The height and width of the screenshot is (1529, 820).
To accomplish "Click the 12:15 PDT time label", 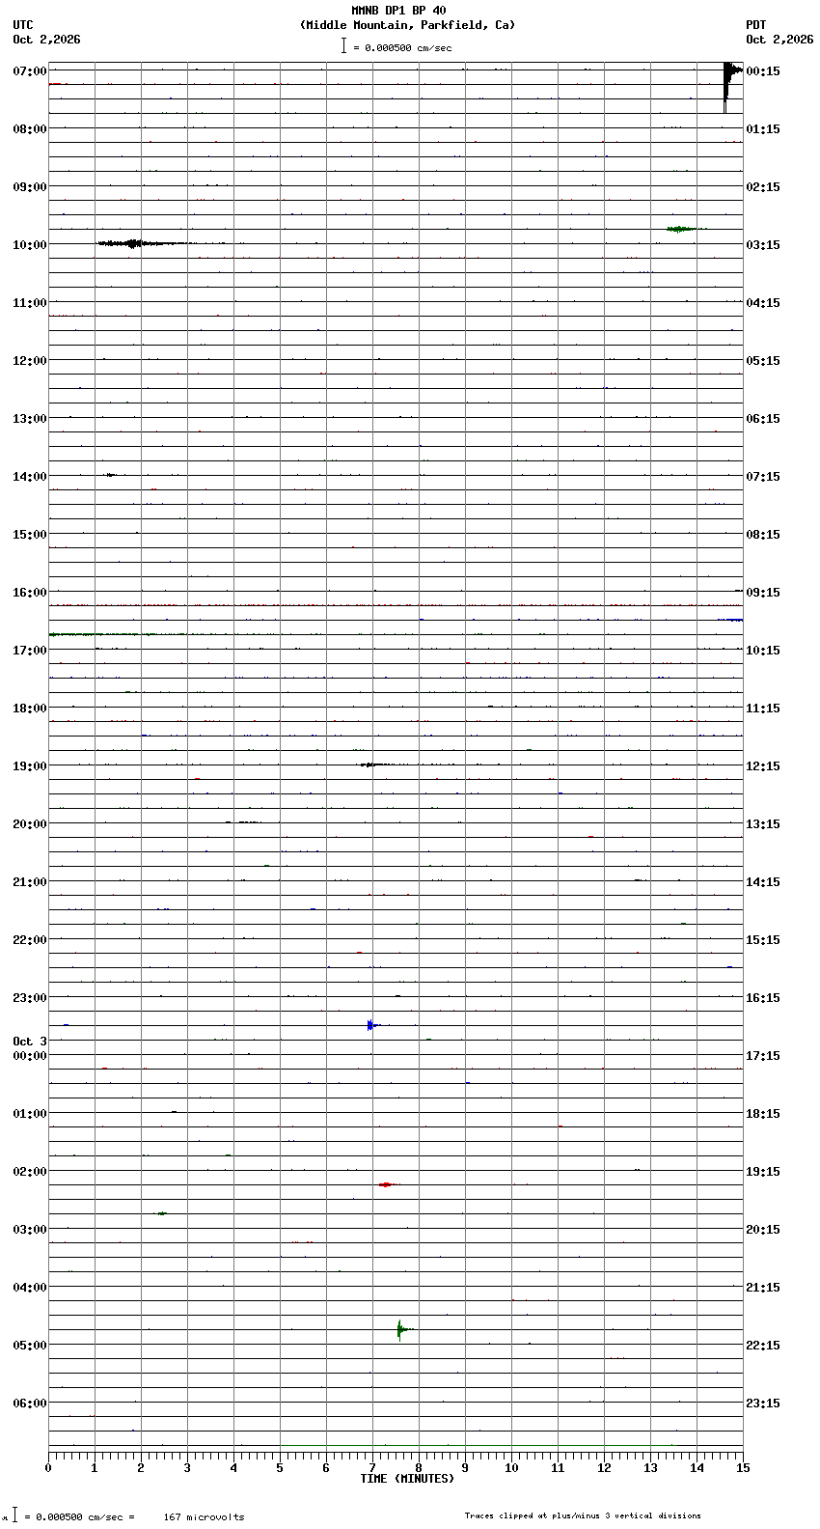I will pyautogui.click(x=763, y=766).
